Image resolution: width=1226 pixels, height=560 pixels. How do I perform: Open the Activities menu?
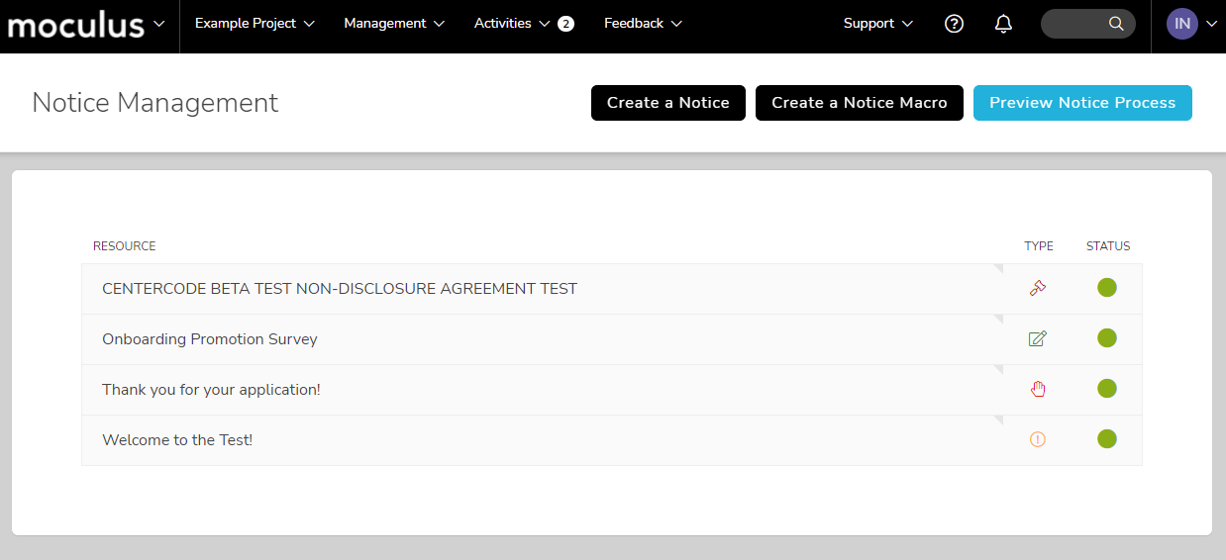click(x=512, y=24)
